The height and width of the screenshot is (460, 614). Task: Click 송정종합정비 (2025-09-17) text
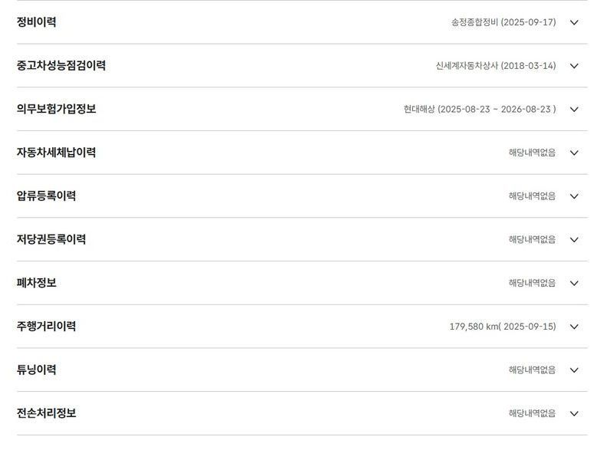[x=503, y=22]
